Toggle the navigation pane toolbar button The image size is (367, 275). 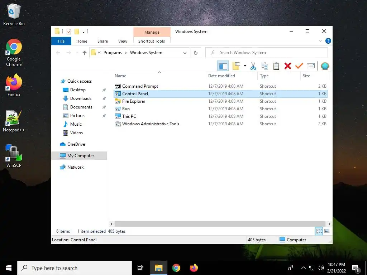pyautogui.click(x=223, y=66)
